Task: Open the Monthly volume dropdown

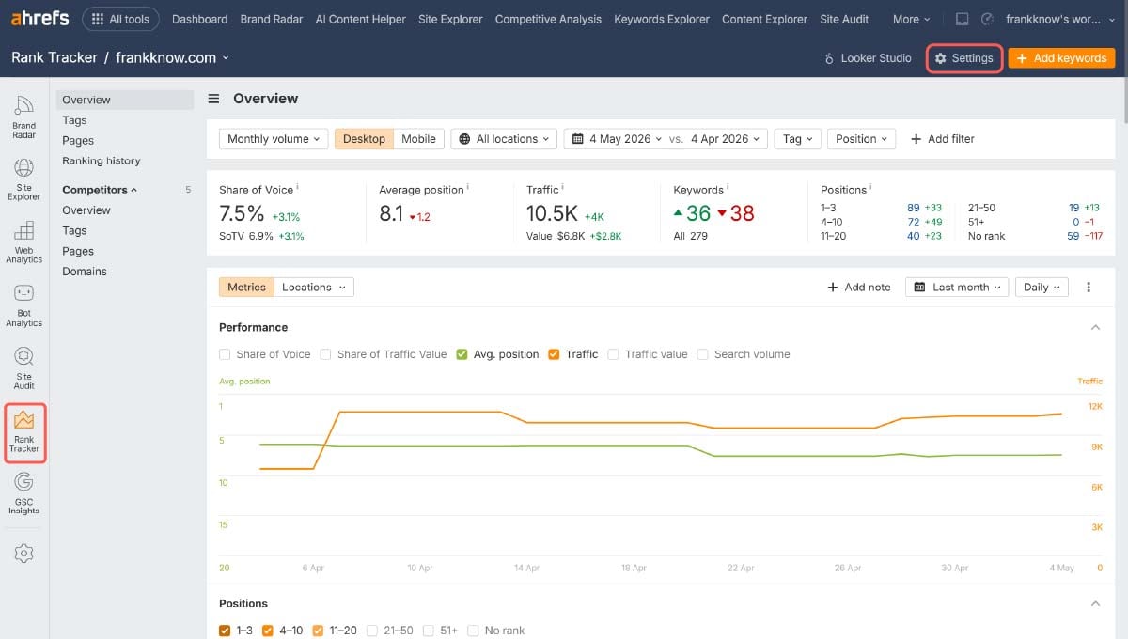Action: pyautogui.click(x=274, y=138)
